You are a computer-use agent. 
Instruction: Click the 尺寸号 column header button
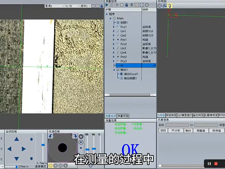tap(175, 131)
